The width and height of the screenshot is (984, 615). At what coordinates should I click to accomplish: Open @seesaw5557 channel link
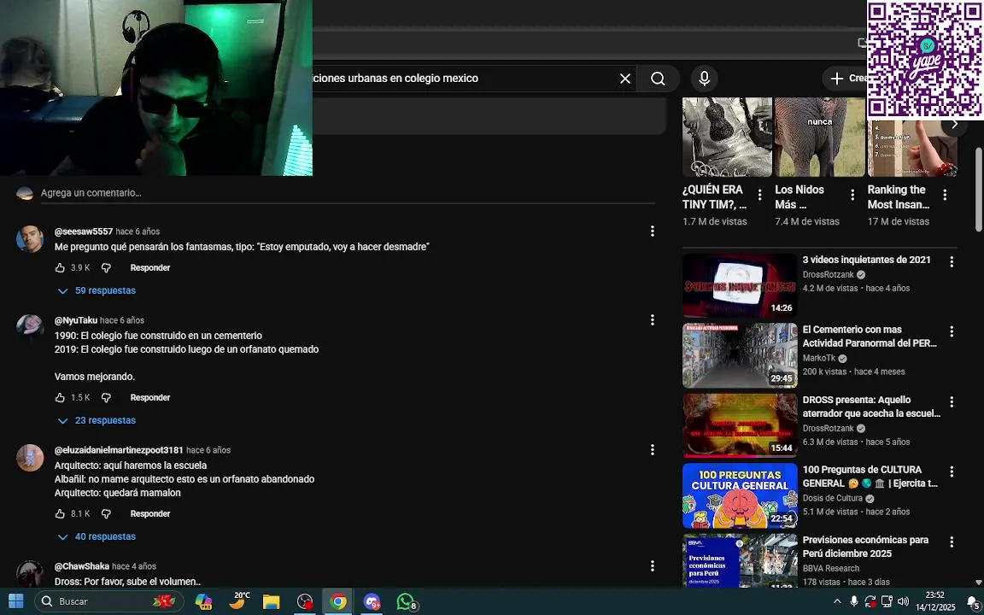84,231
